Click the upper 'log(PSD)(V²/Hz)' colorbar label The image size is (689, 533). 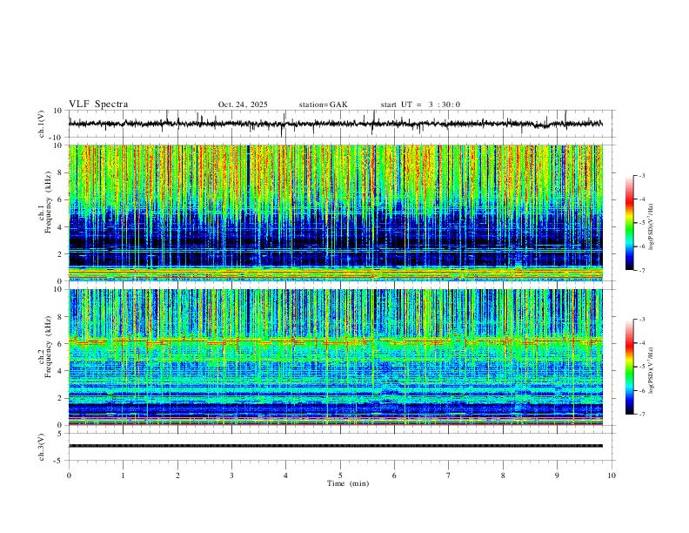651,227
